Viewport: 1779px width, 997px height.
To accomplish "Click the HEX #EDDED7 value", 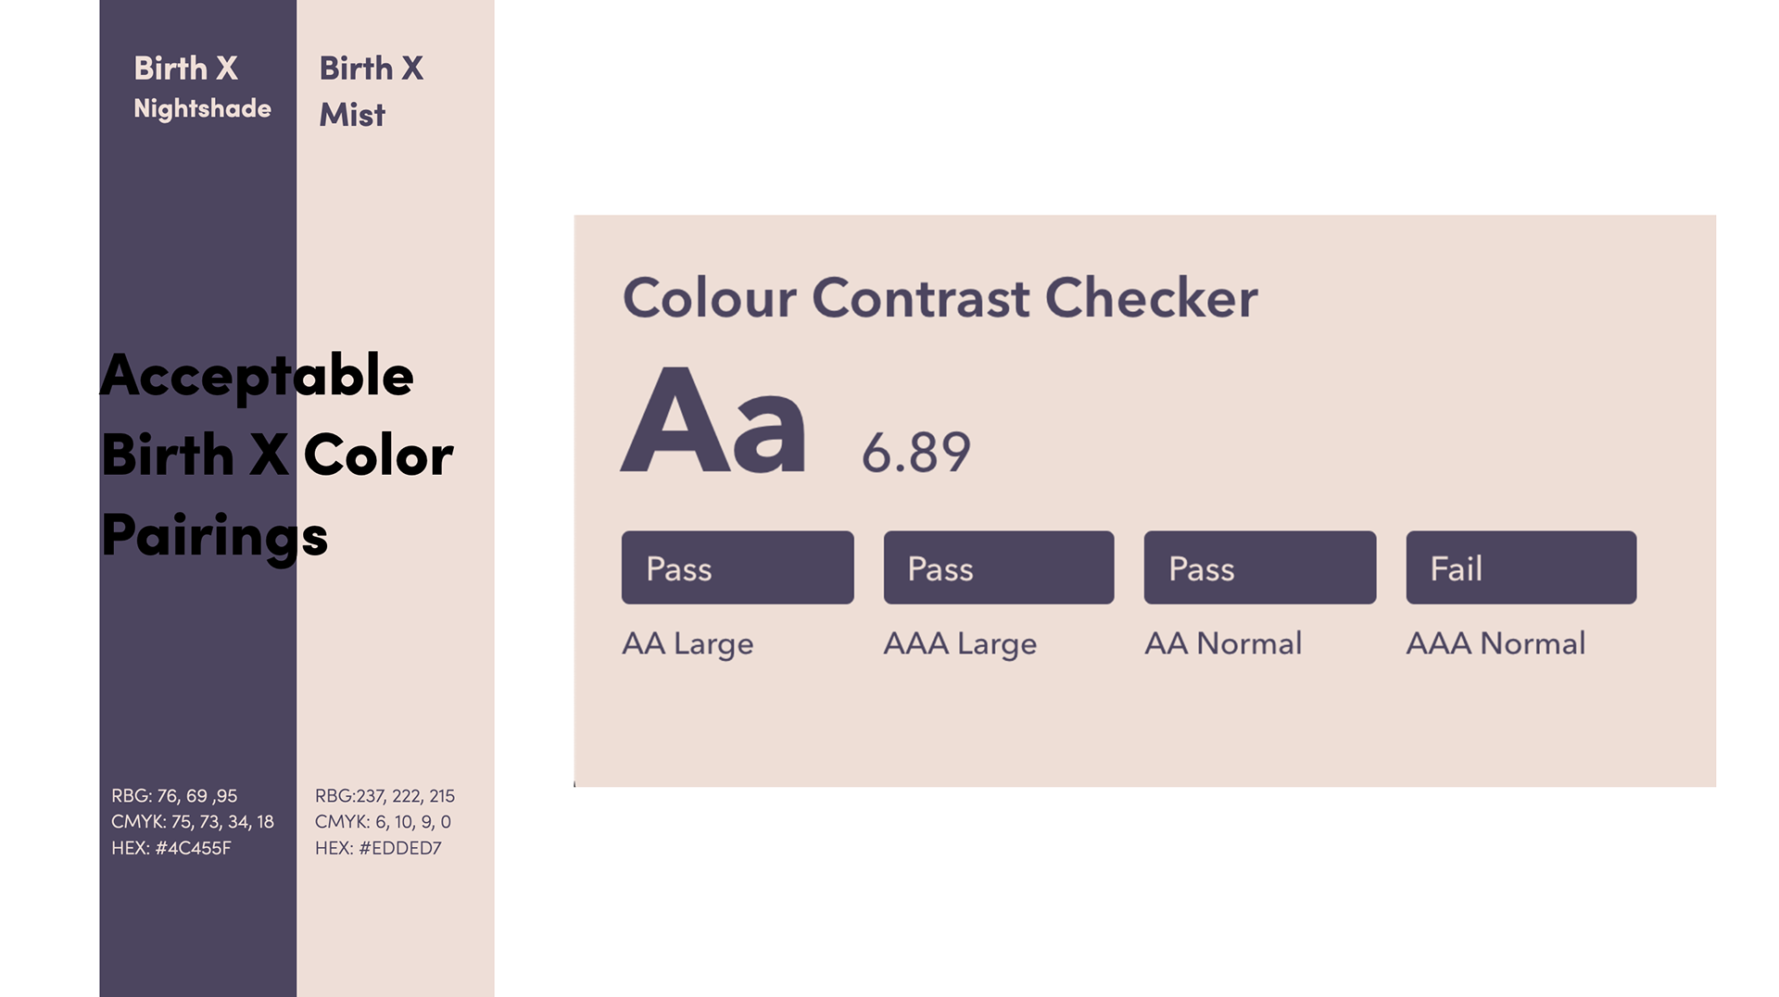I will pos(378,848).
